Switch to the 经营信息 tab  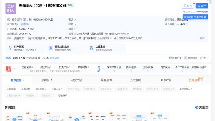coord(106,80)
